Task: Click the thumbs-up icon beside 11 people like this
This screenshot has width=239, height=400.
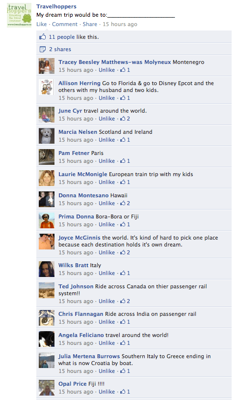Action: pos(43,37)
